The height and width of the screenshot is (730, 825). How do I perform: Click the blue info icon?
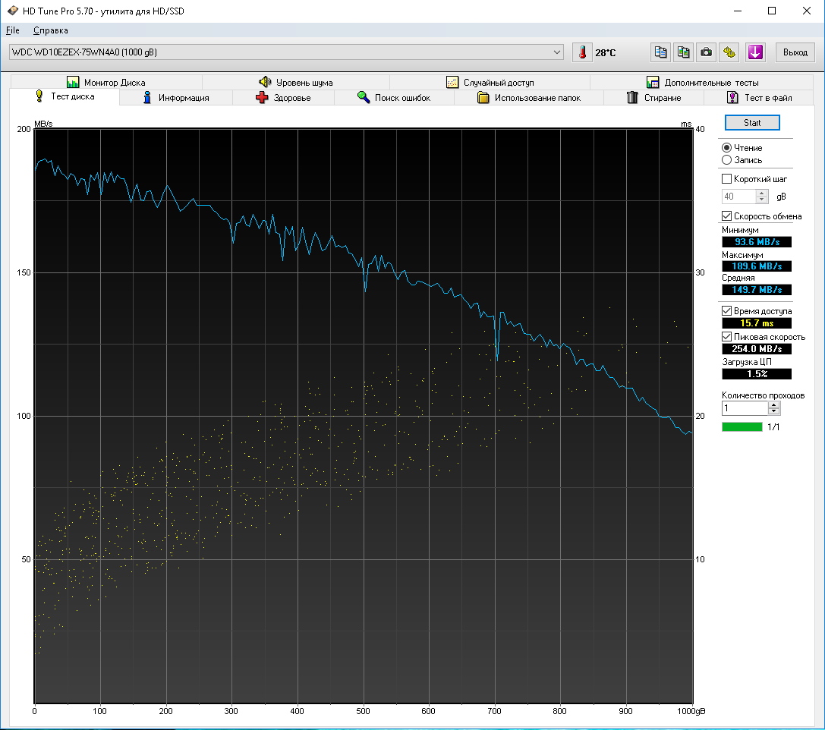(x=147, y=97)
